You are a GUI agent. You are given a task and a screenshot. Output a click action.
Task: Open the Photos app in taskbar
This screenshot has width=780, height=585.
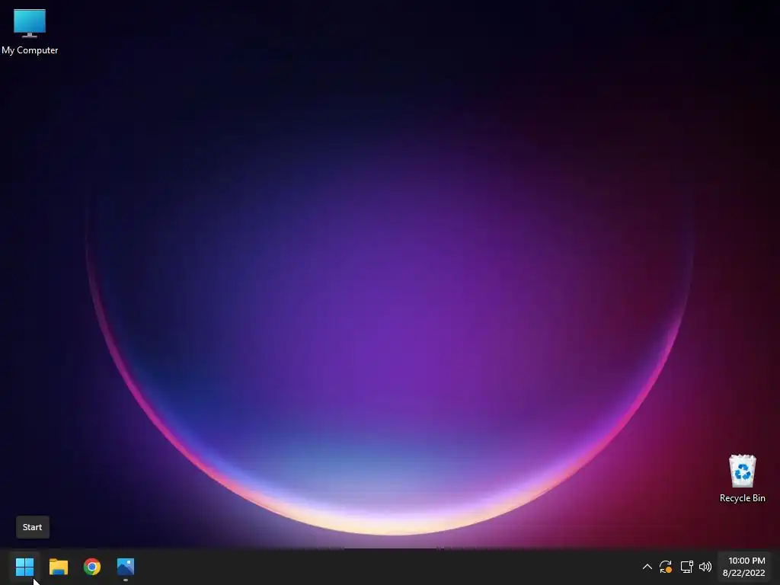pyautogui.click(x=126, y=567)
